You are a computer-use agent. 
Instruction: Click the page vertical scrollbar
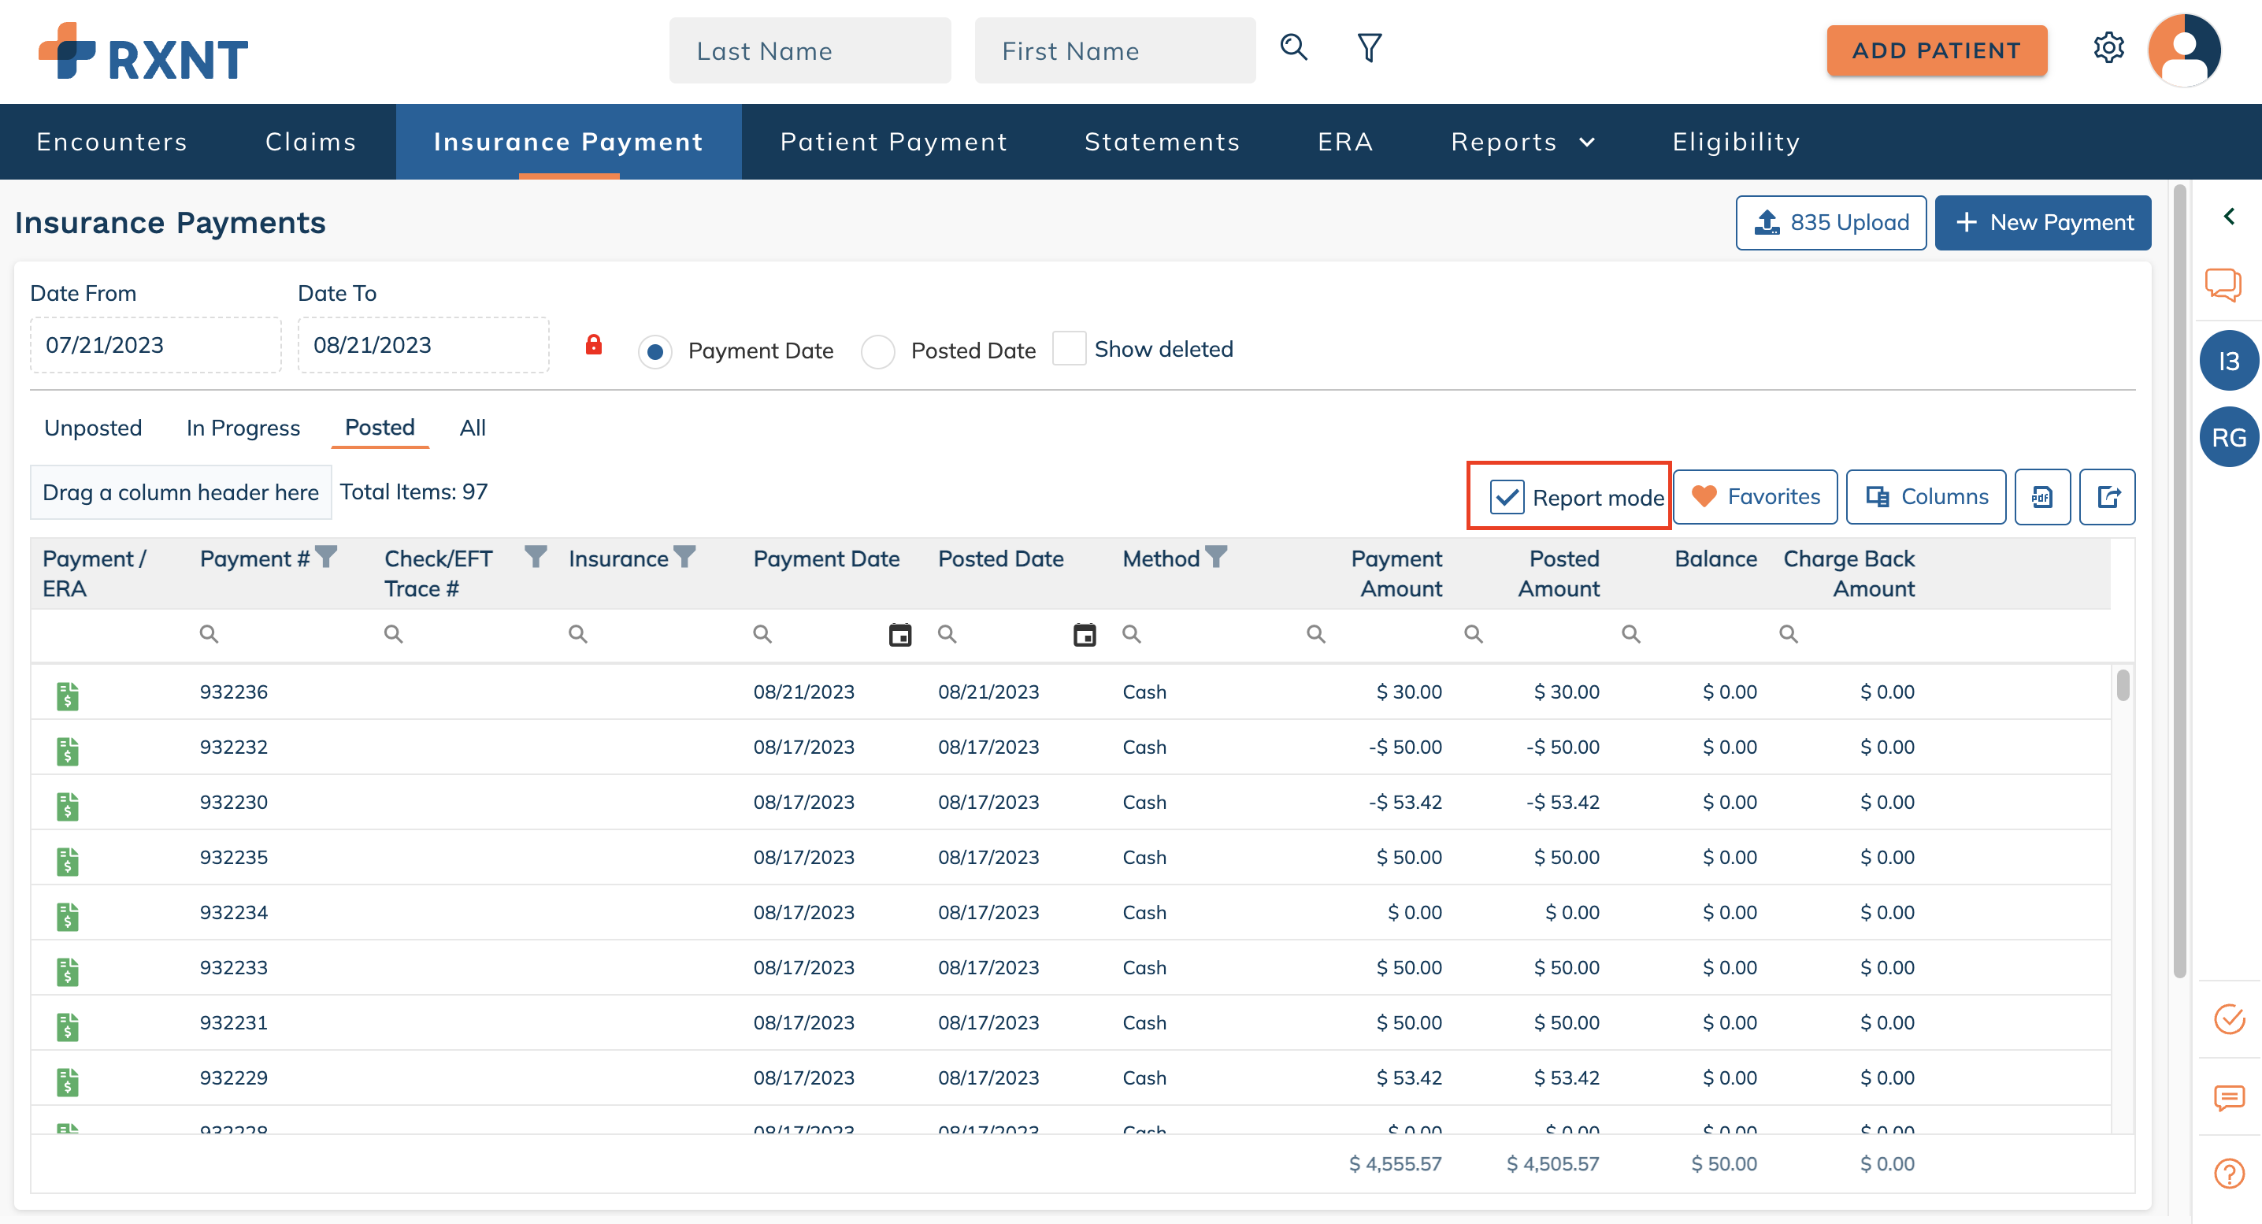[x=2179, y=581]
